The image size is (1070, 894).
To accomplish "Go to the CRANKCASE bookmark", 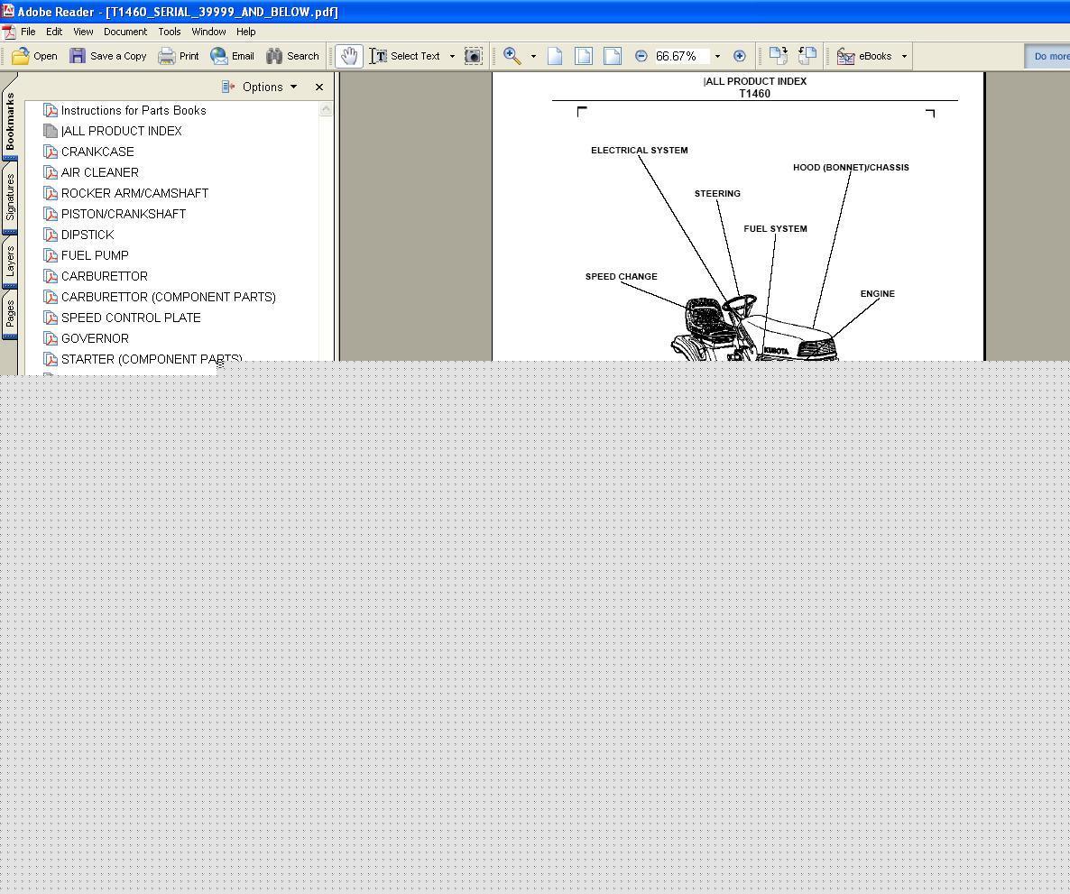I will 97,152.
